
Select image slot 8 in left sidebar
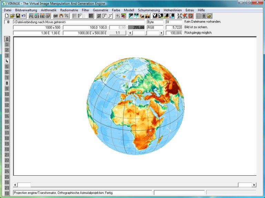[x=7, y=83]
